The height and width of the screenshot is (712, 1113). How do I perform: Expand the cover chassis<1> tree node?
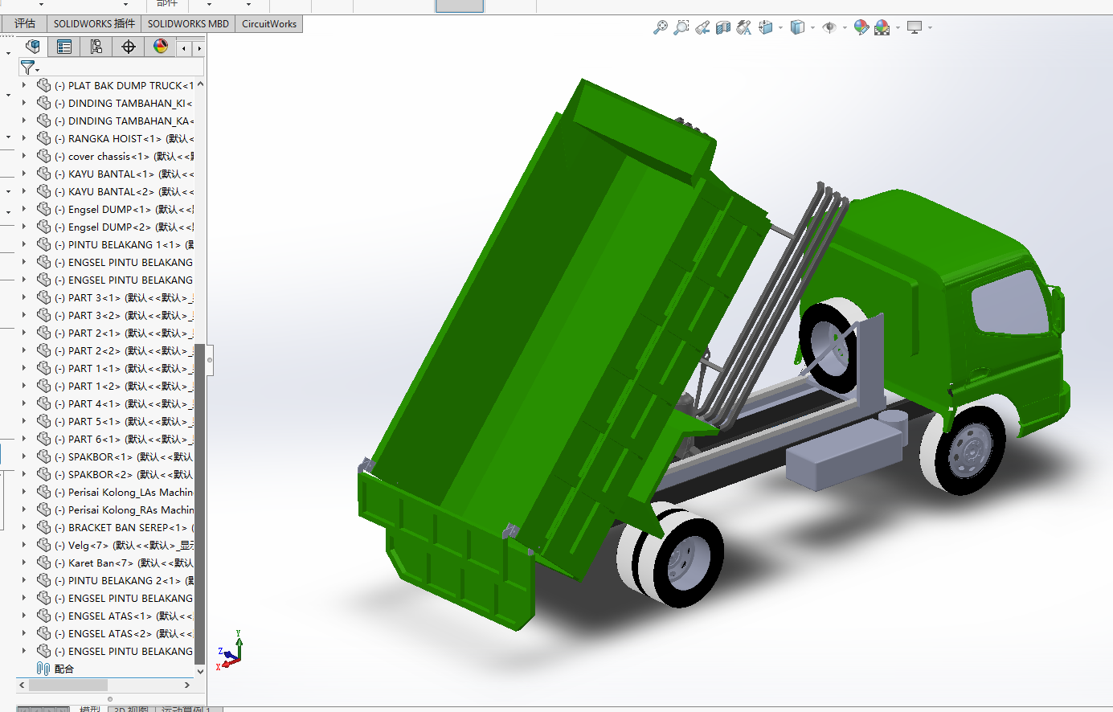[24, 156]
